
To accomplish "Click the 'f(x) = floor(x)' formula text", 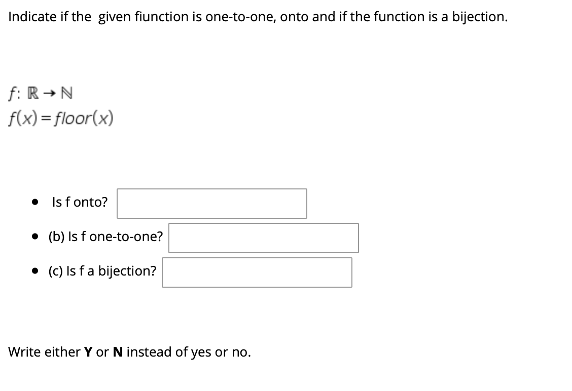I will tap(61, 117).
